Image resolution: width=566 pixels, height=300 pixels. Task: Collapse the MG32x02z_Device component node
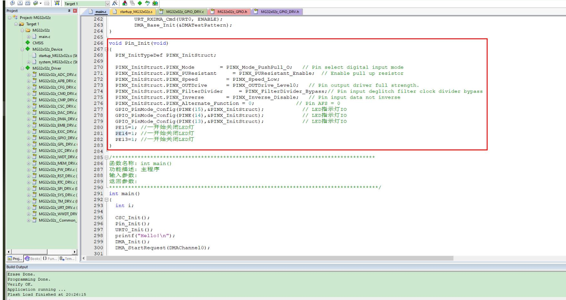pyautogui.click(x=23, y=49)
